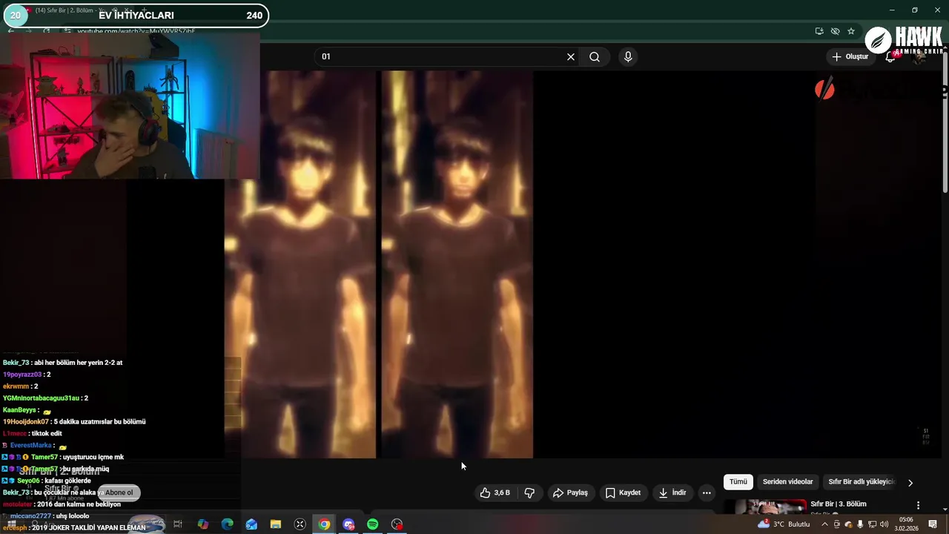Click chat username 19Hooljdonk07
Image resolution: width=949 pixels, height=534 pixels.
click(26, 422)
